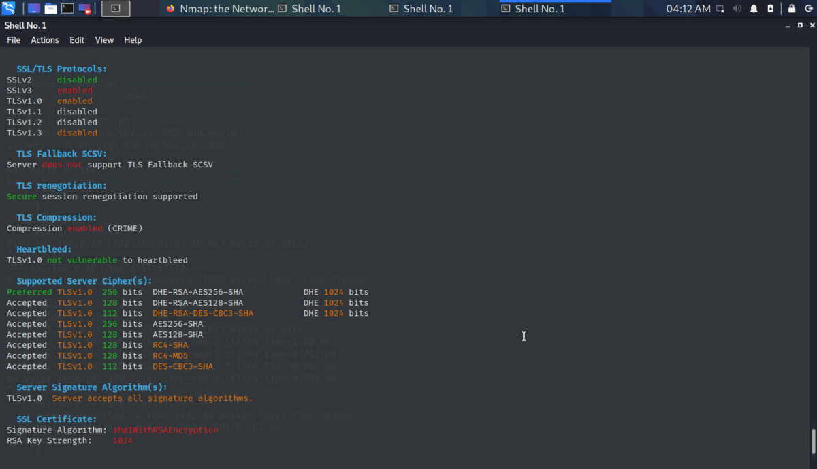Launch the terminal emulator from the panel launcher

coord(67,9)
